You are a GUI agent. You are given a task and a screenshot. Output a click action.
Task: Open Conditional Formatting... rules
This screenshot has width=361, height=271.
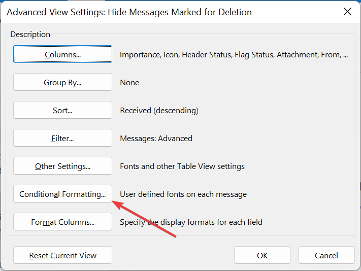click(62, 194)
